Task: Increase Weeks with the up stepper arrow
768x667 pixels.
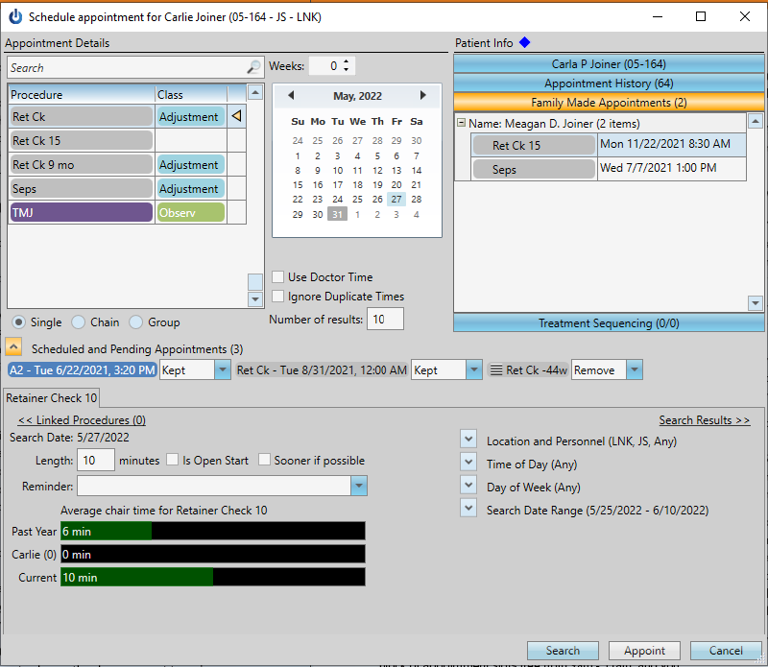Action: coord(345,62)
